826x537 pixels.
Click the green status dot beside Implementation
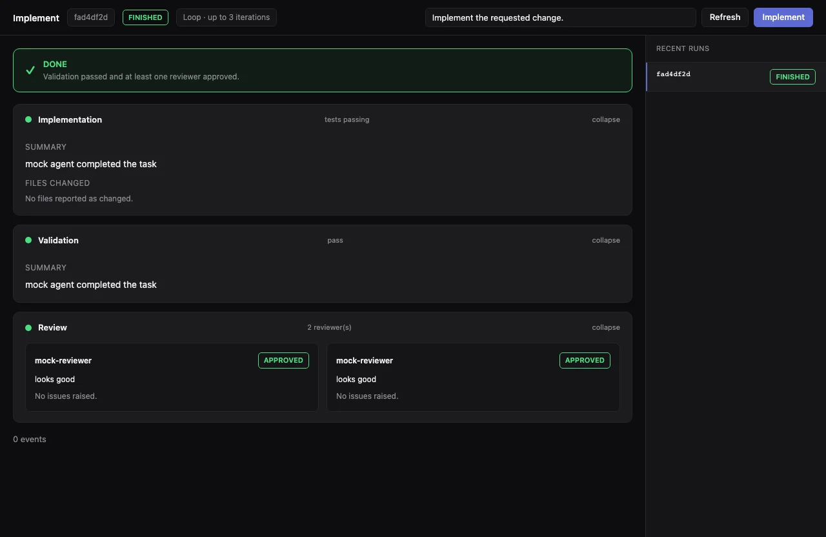[x=28, y=119]
